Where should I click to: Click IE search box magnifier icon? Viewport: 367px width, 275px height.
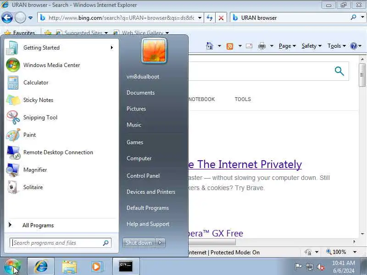coord(353,17)
